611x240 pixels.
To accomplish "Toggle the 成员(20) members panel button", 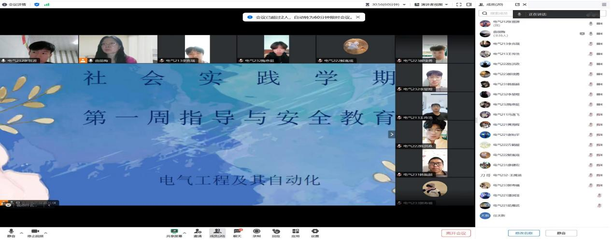I will 217,232.
